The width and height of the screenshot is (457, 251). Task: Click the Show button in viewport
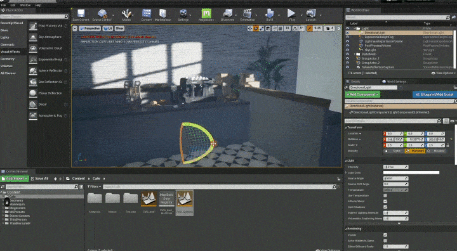119,29
